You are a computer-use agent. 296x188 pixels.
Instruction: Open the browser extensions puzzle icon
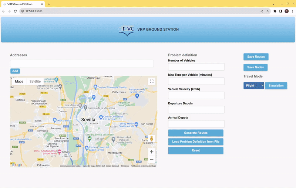(275, 11)
